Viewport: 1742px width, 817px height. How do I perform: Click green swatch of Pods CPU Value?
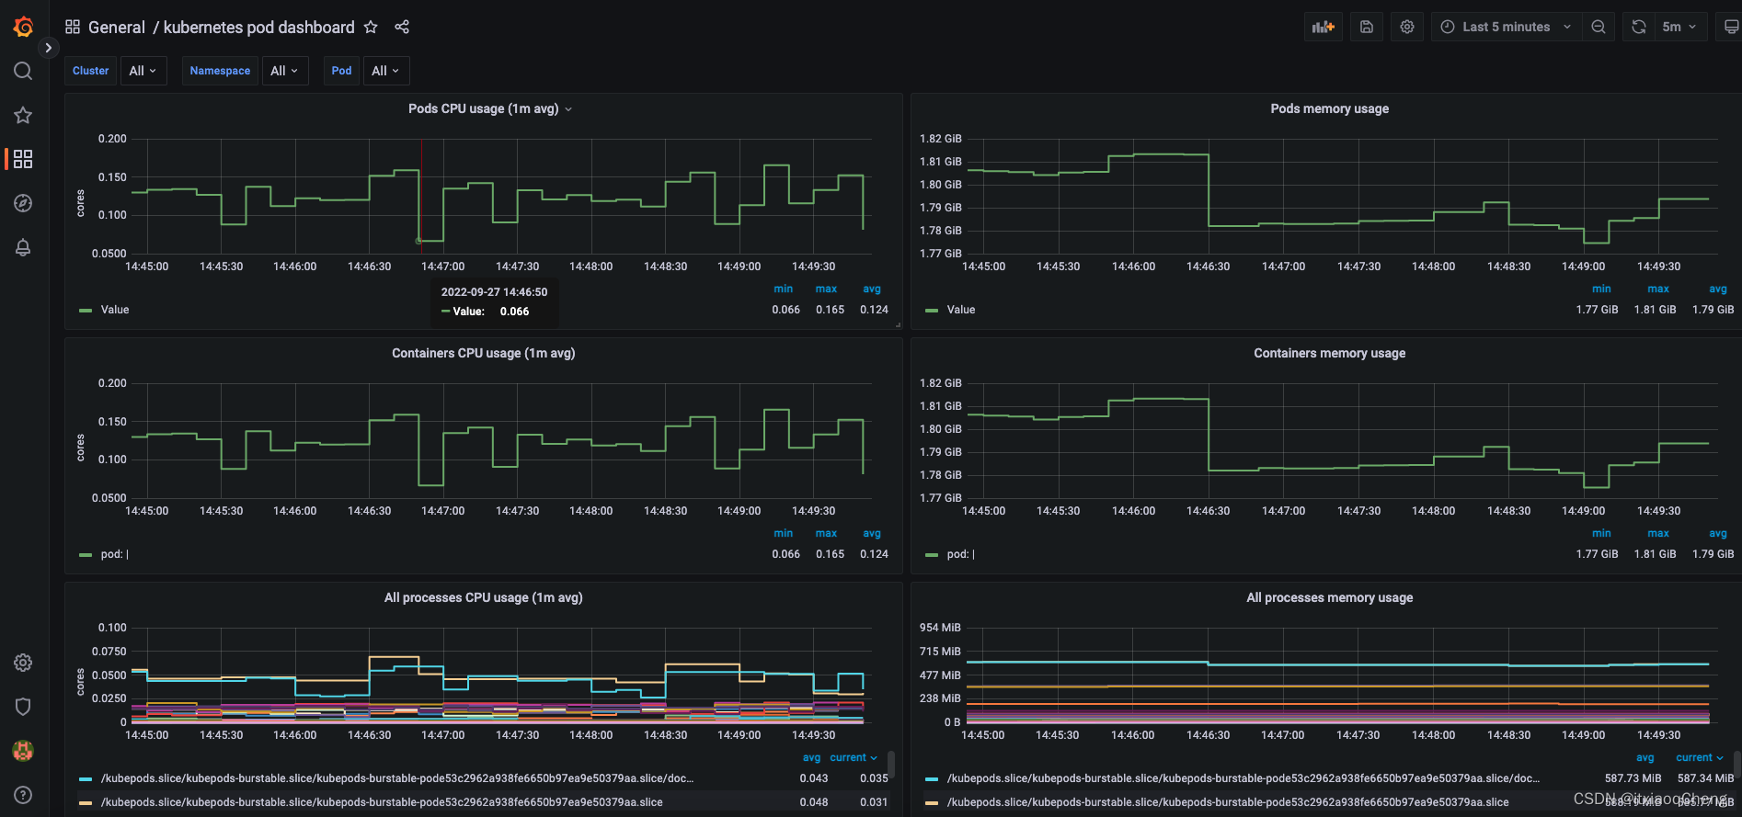pyautogui.click(x=86, y=311)
